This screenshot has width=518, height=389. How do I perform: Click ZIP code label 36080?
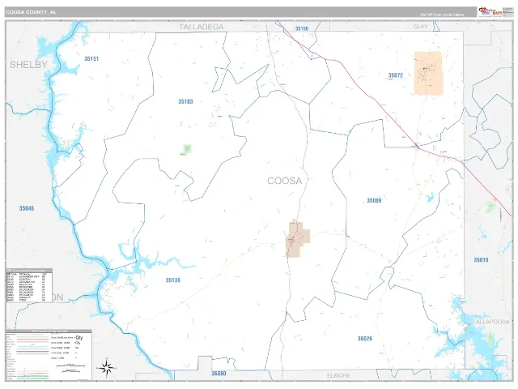tap(219, 374)
